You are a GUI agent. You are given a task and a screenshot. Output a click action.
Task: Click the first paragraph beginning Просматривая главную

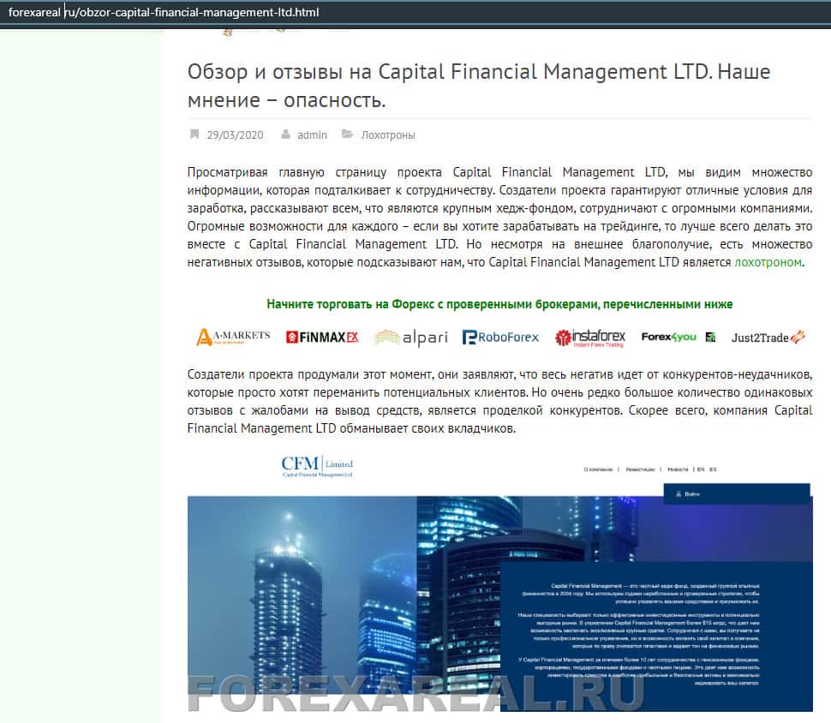click(x=499, y=218)
